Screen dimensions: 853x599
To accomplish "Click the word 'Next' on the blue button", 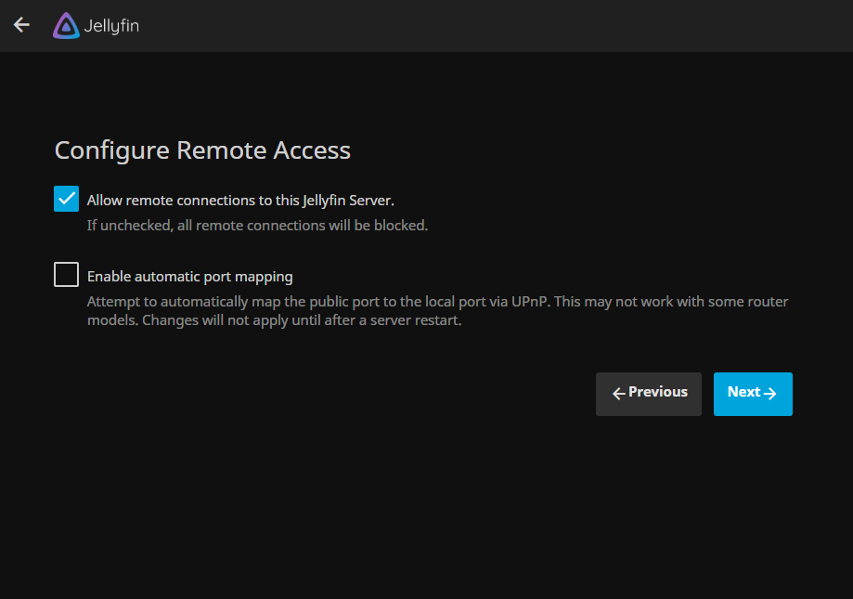I will click(x=743, y=392).
